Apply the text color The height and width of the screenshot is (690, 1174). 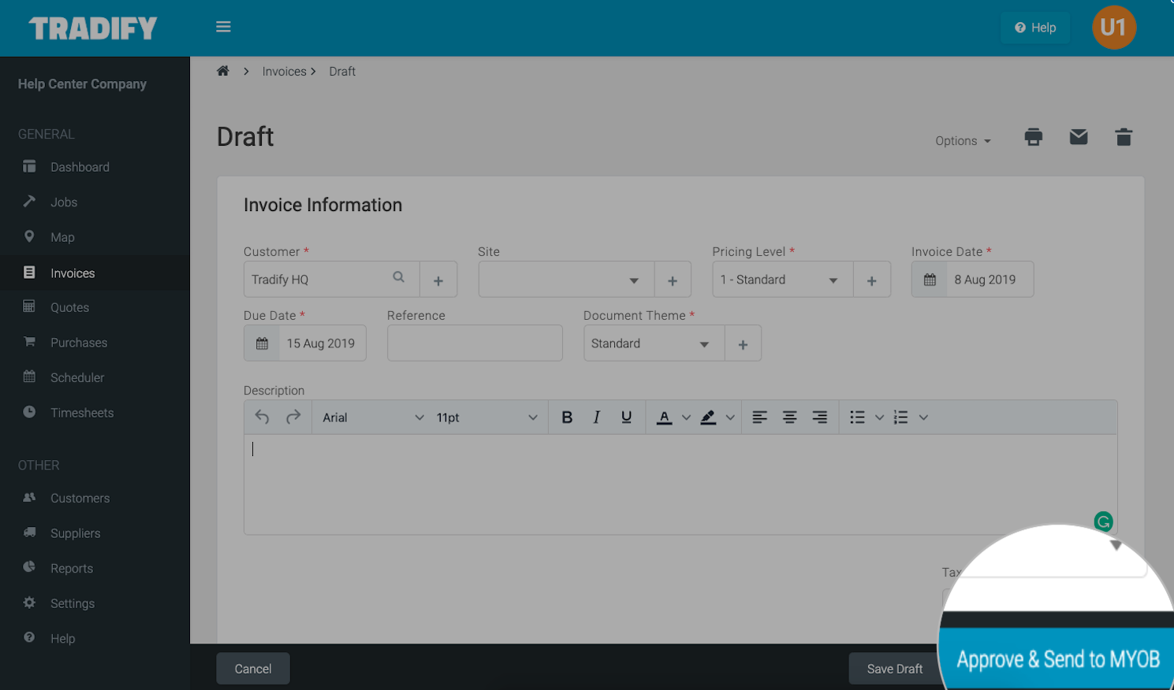664,417
